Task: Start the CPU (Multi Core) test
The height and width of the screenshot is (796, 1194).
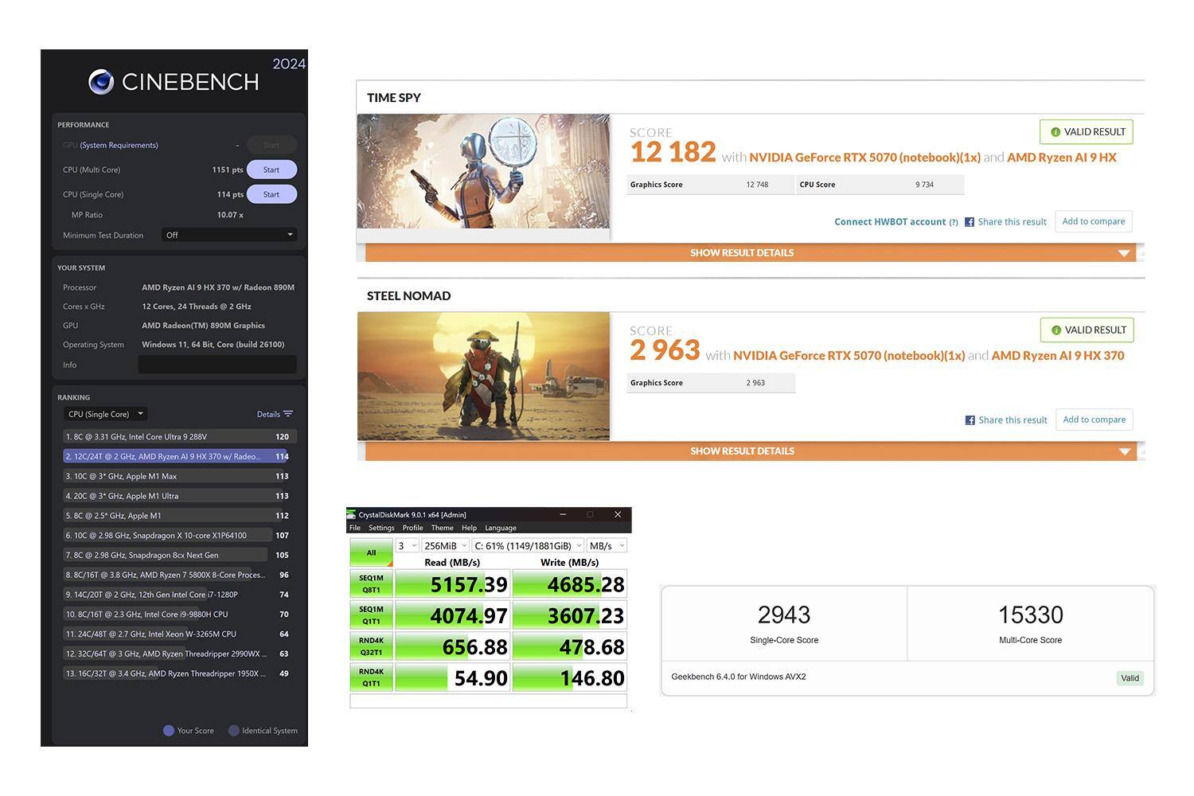Action: pos(271,170)
